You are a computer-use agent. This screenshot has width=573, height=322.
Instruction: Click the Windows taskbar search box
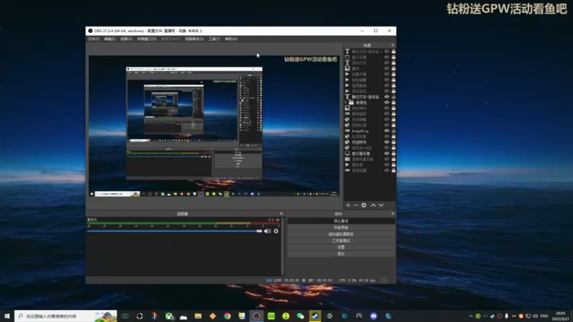coord(66,316)
